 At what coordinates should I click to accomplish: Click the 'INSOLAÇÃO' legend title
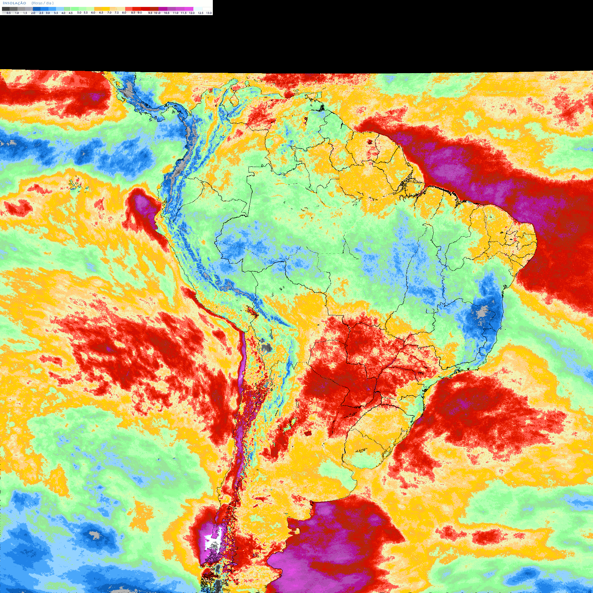14,3
